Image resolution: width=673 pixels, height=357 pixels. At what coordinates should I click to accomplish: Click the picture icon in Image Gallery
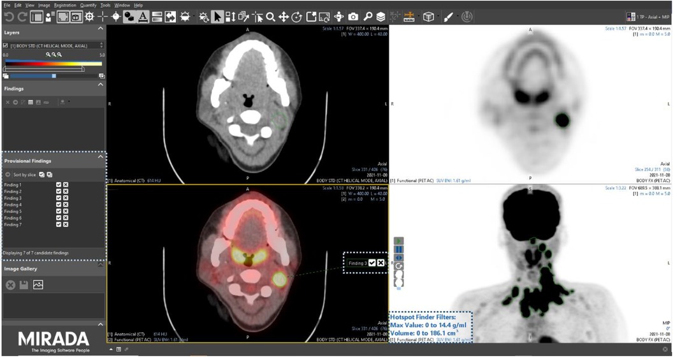point(38,284)
